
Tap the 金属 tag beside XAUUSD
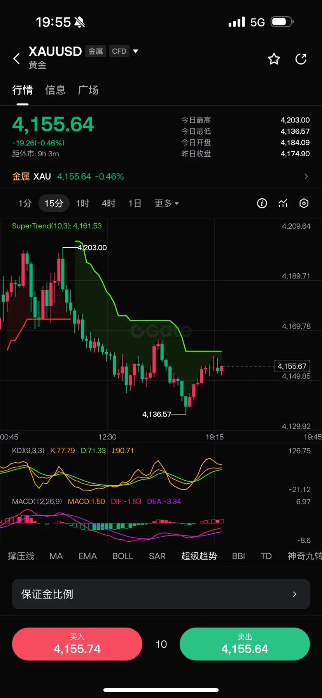pyautogui.click(x=95, y=51)
